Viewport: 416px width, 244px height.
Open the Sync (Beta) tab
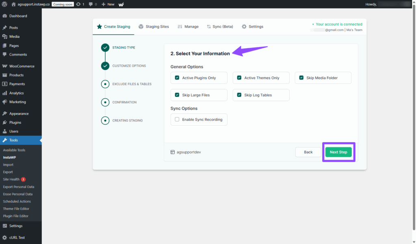[220, 26]
